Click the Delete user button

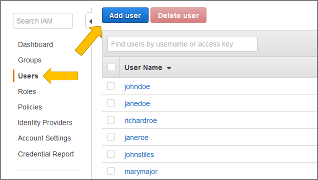[x=179, y=15]
